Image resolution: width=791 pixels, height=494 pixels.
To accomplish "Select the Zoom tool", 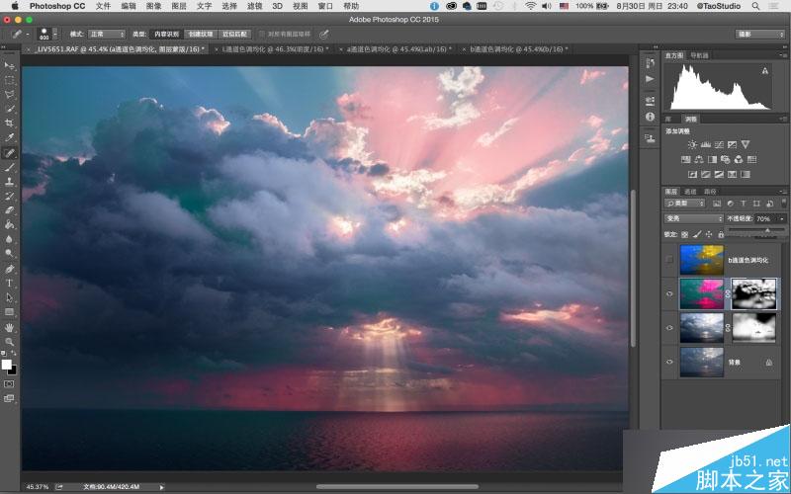I will (x=9, y=341).
